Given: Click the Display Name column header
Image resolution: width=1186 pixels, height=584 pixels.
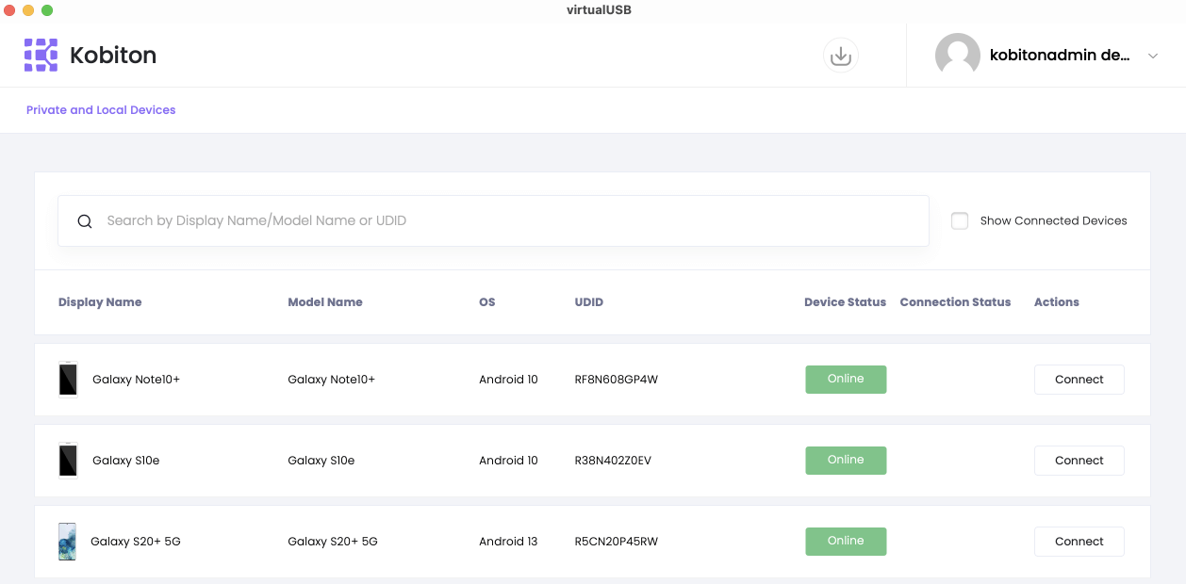Looking at the screenshot, I should coord(100,302).
